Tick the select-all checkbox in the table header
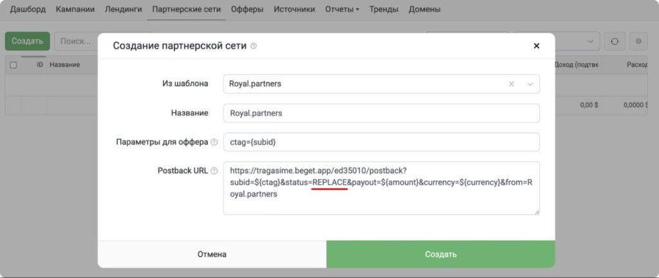The height and width of the screenshot is (278, 659). pyautogui.click(x=13, y=65)
